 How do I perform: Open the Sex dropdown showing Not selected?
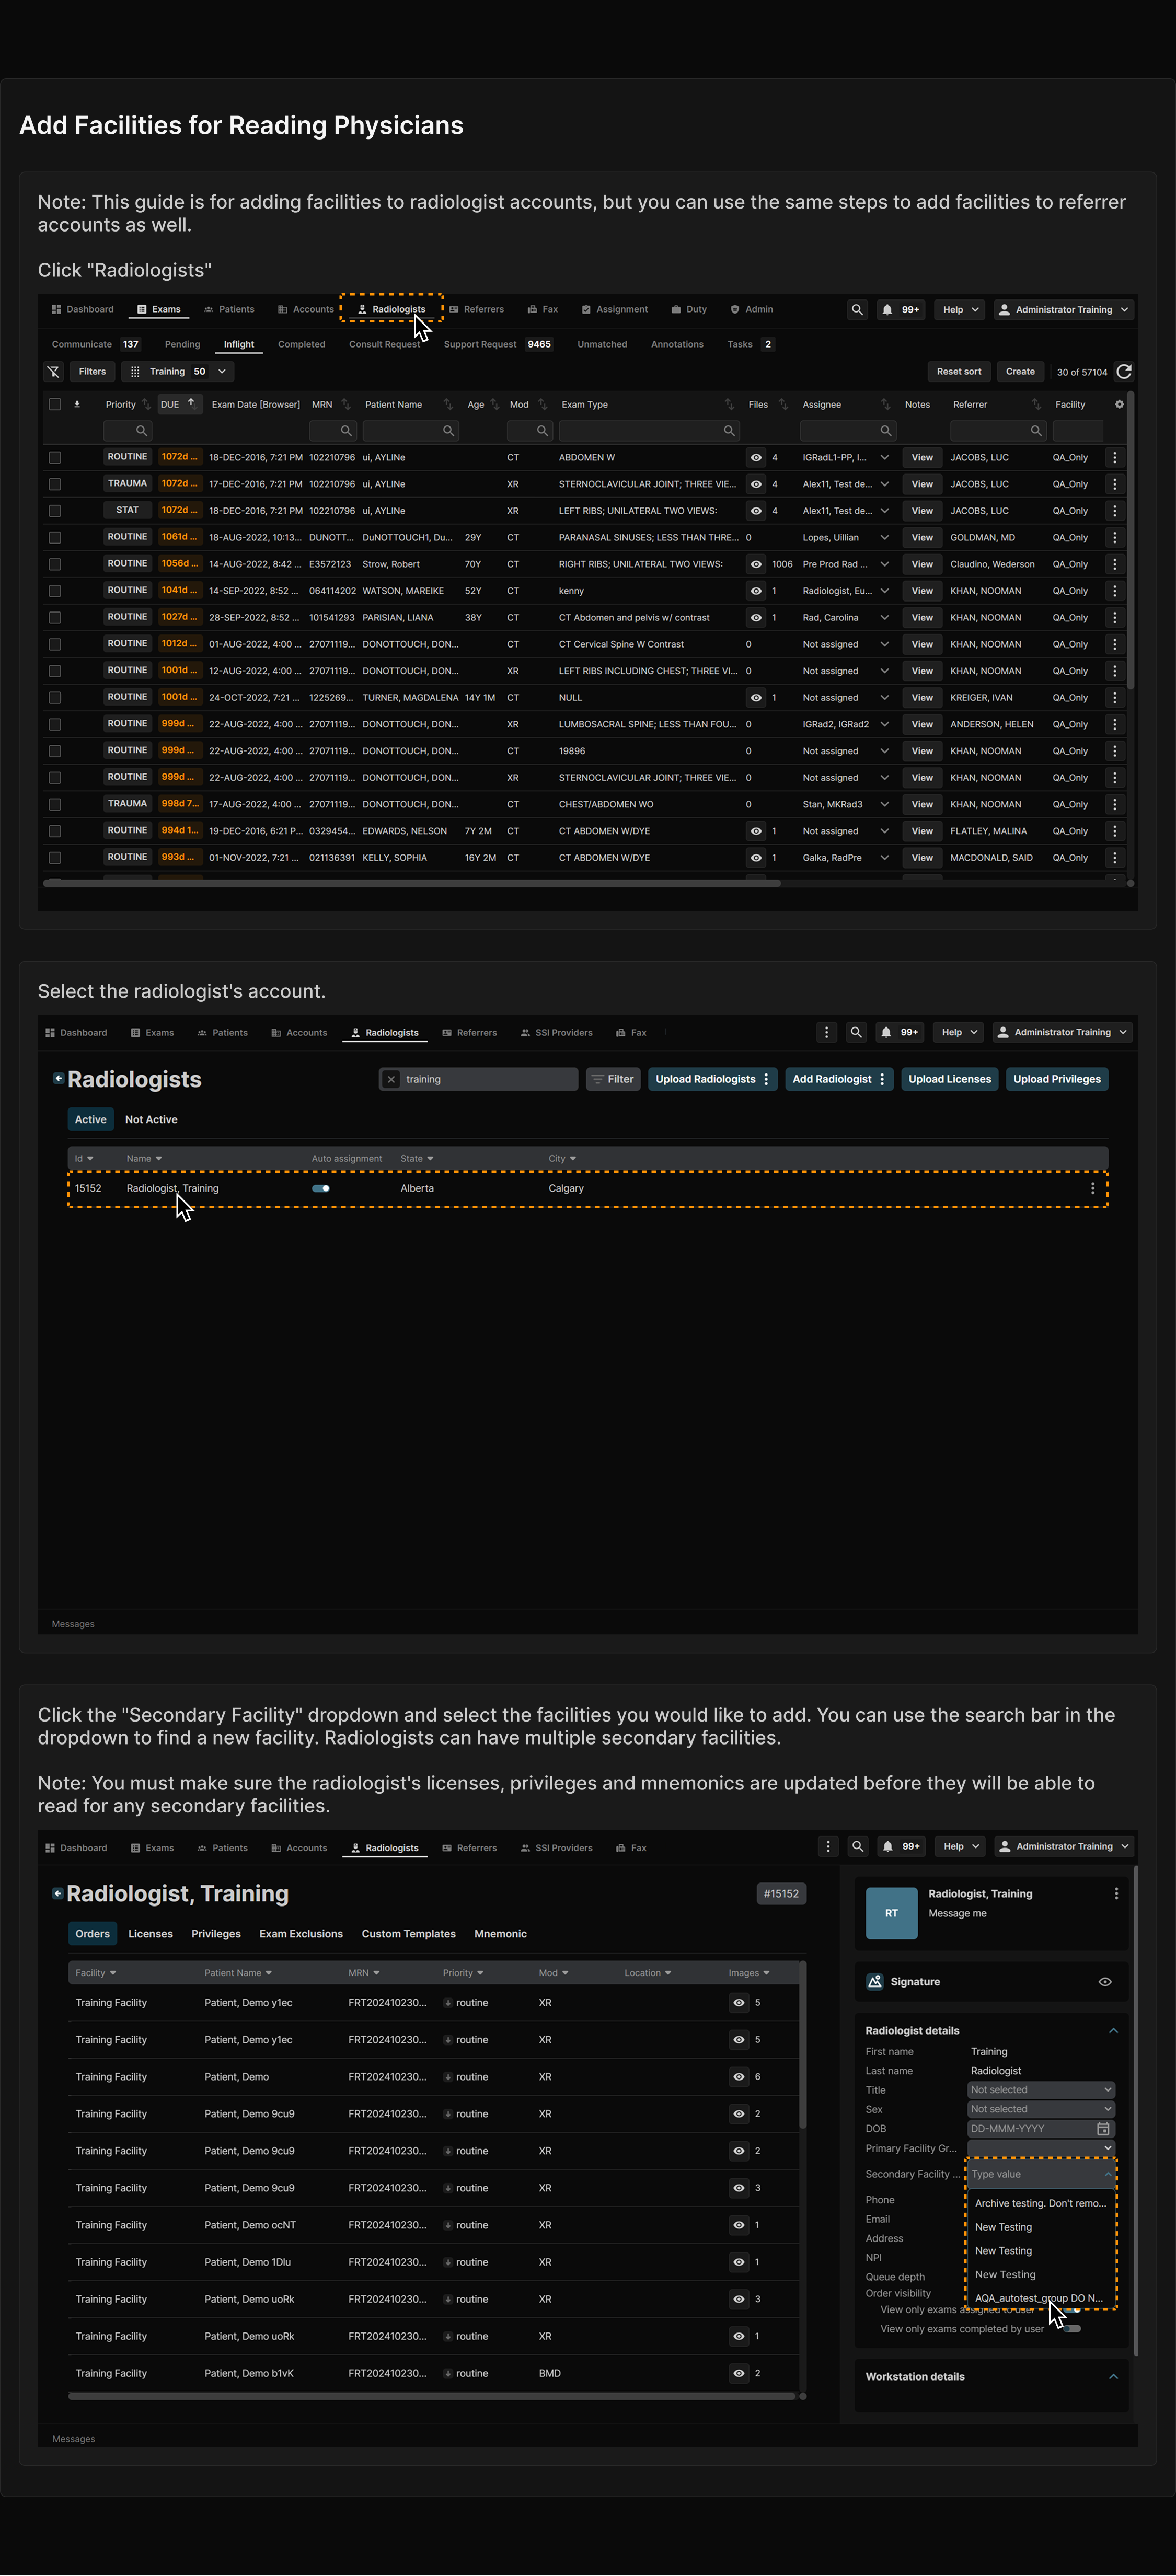click(1041, 2108)
